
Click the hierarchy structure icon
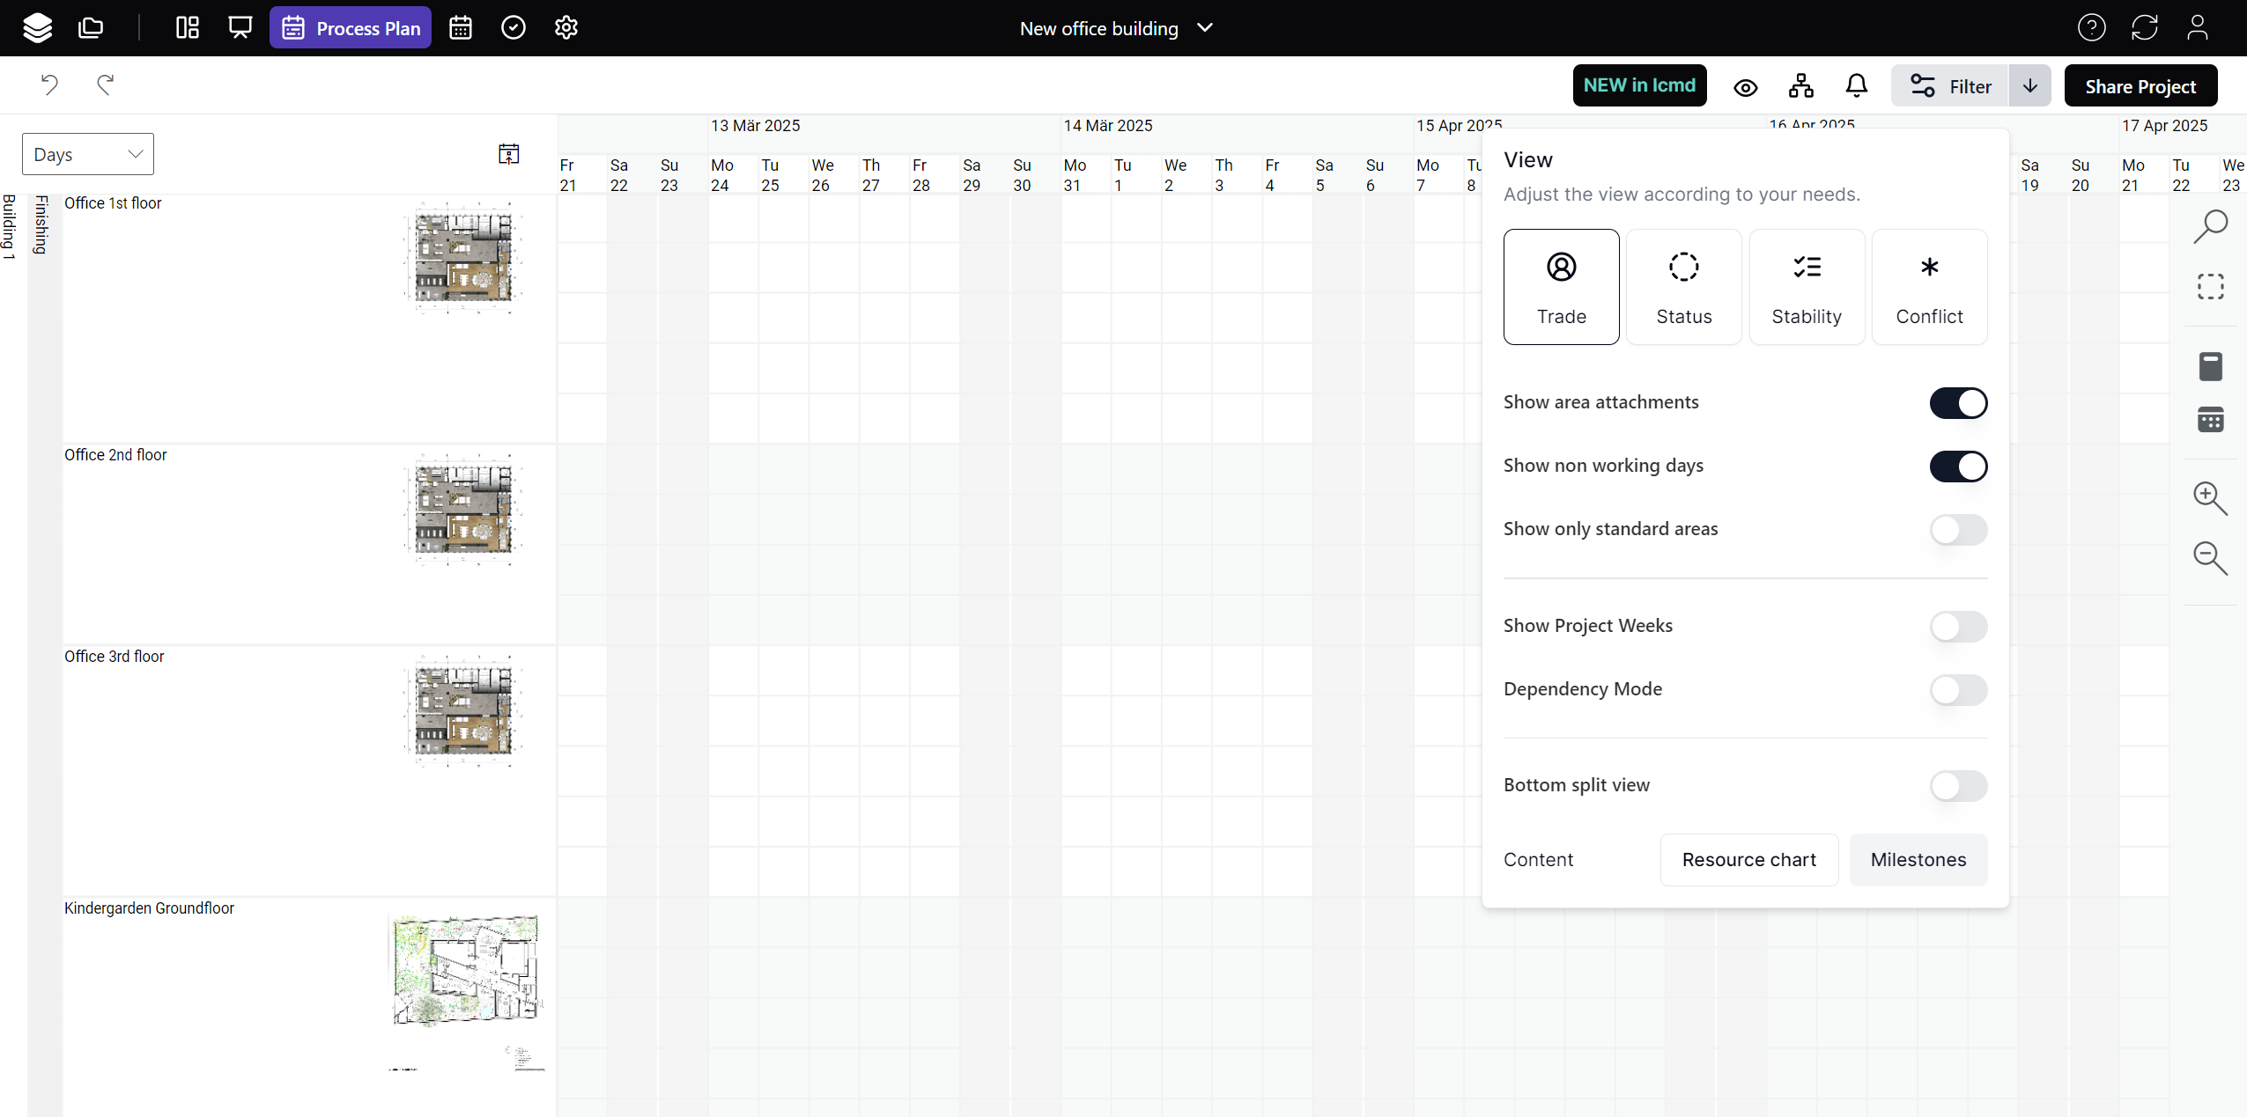[1801, 85]
